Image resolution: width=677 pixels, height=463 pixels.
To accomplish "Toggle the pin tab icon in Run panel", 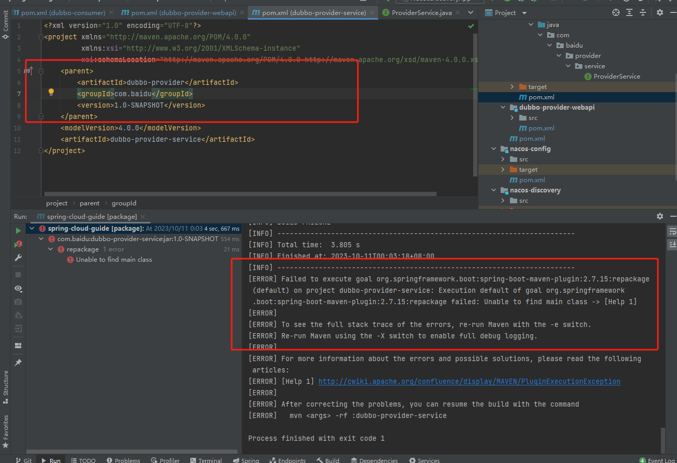I will (18, 363).
